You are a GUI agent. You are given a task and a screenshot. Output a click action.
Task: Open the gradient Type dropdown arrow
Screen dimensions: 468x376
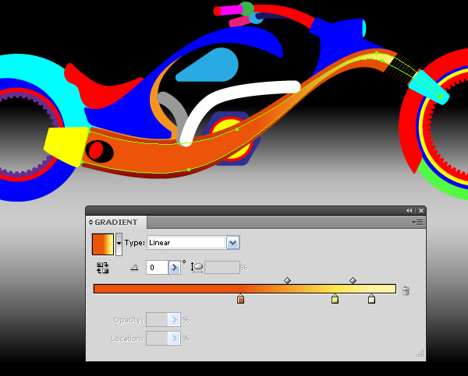(x=232, y=243)
